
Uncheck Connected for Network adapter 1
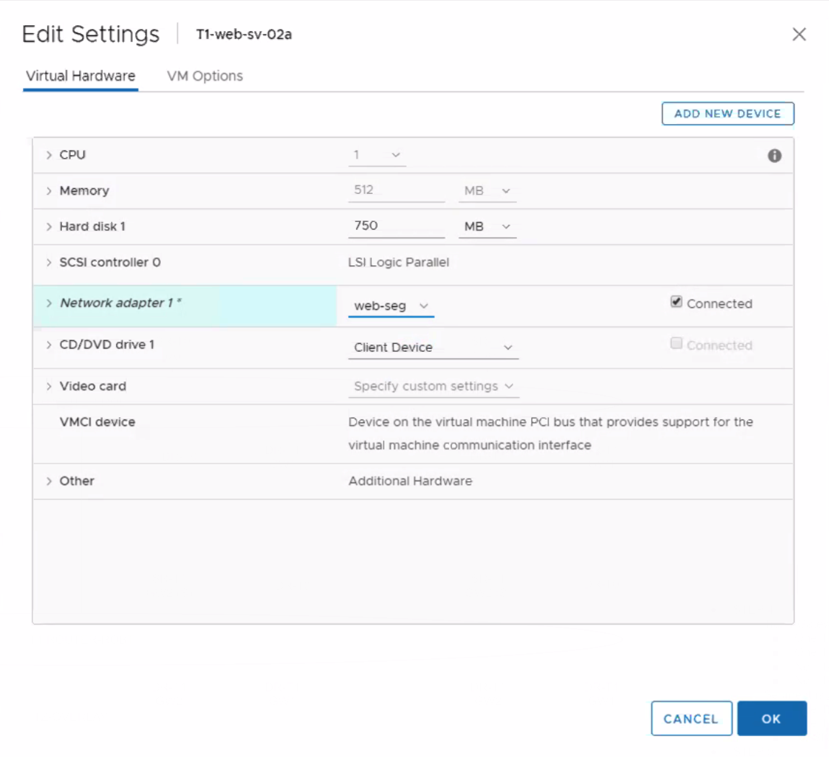[676, 303]
